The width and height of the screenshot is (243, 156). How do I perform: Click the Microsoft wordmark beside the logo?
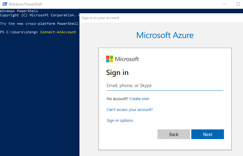(127, 59)
